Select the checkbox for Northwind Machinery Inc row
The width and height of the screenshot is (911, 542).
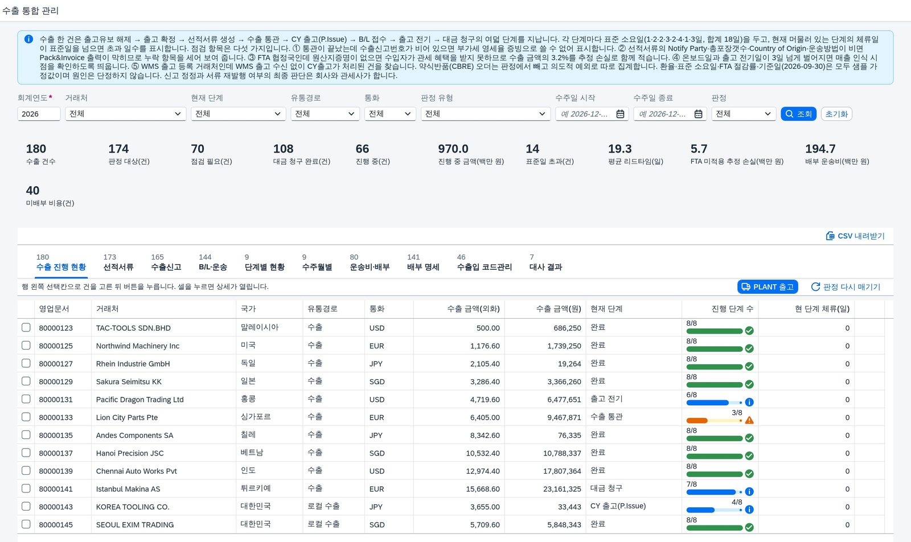pos(26,345)
